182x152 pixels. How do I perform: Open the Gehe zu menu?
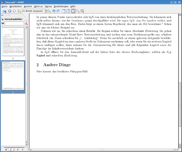pos(38,6)
